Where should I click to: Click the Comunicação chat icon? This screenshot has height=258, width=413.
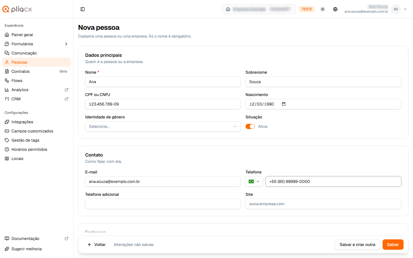click(7, 53)
